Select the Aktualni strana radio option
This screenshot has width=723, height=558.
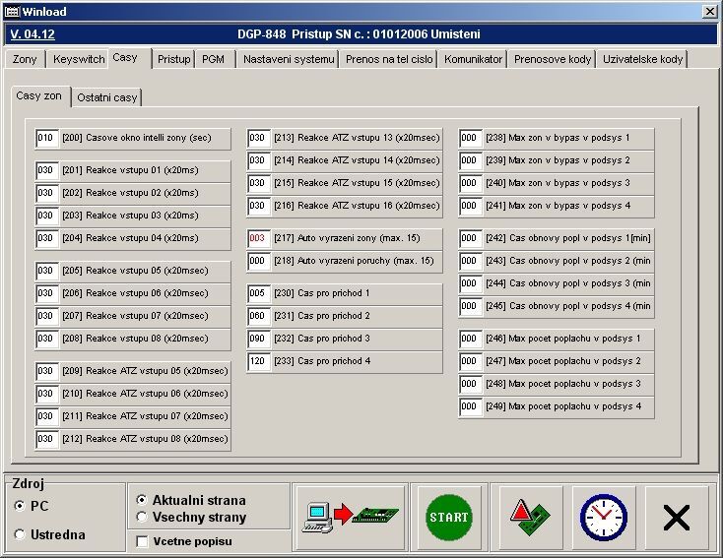coord(142,500)
